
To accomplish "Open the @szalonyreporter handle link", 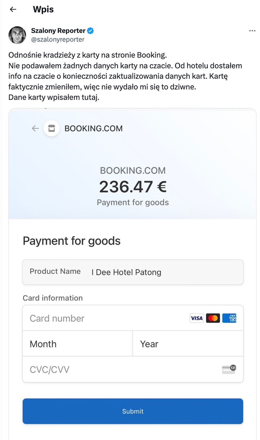I will pos(58,39).
